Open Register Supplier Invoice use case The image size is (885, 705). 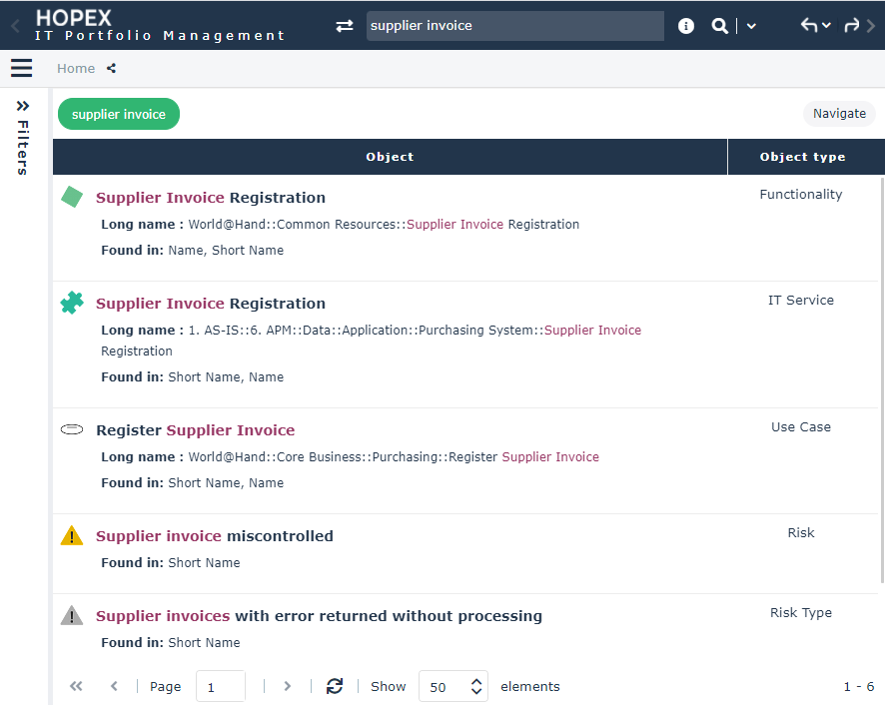195,430
